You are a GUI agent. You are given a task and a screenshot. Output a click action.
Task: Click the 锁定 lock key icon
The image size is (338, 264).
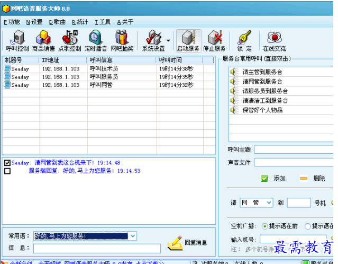point(244,41)
